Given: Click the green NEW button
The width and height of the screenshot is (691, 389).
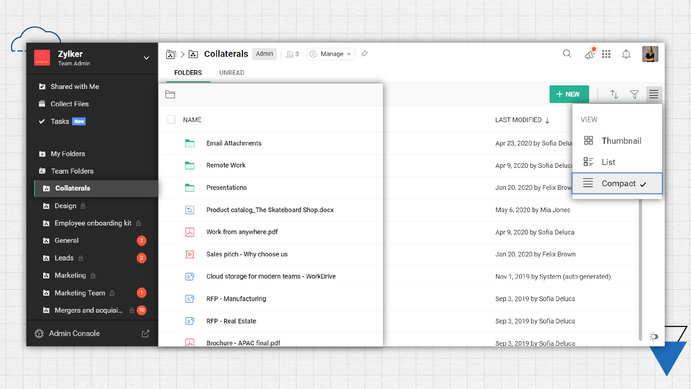Looking at the screenshot, I should tap(569, 94).
